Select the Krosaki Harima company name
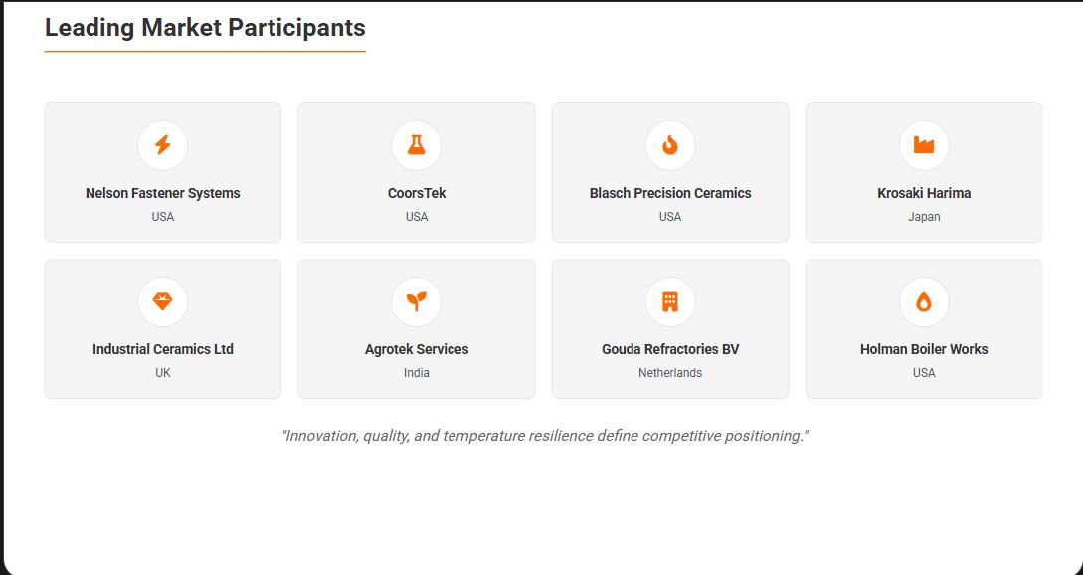This screenshot has width=1083, height=575. (x=924, y=193)
